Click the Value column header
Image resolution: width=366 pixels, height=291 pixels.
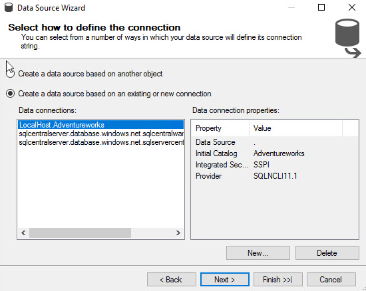(295, 128)
